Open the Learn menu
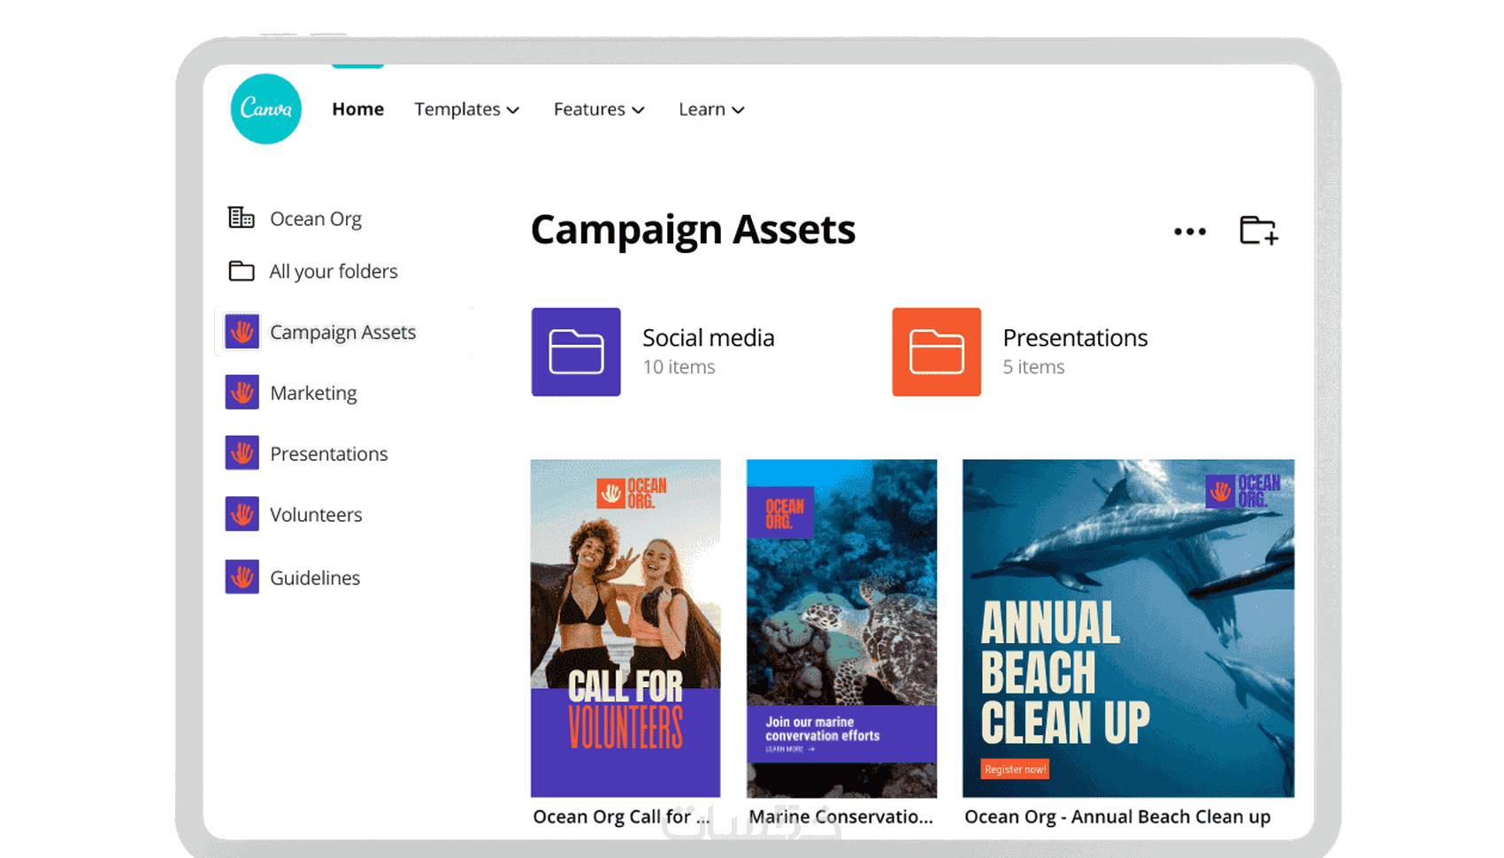1504x858 pixels. [x=711, y=109]
